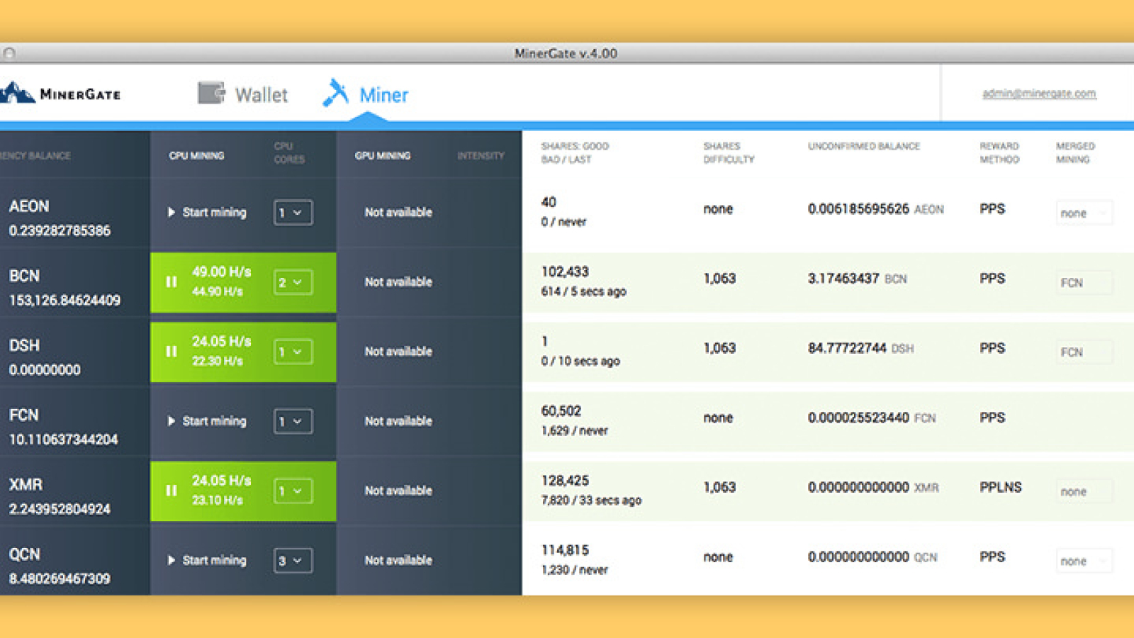Click the MinerGate v.4.00 title bar
The image size is (1134, 638).
[566, 53]
